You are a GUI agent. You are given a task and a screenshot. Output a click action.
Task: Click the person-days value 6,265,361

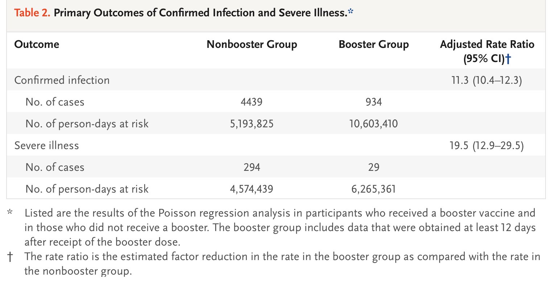coord(374,189)
